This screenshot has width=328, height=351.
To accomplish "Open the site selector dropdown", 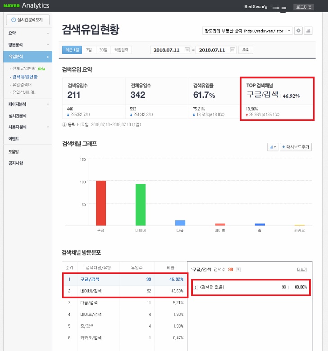I will tap(247, 31).
